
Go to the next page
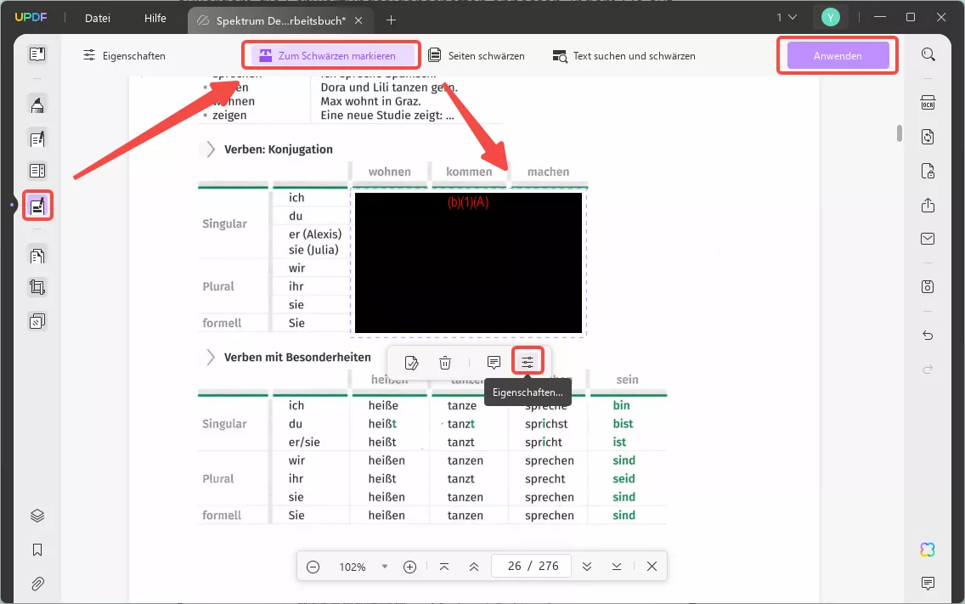tap(587, 567)
